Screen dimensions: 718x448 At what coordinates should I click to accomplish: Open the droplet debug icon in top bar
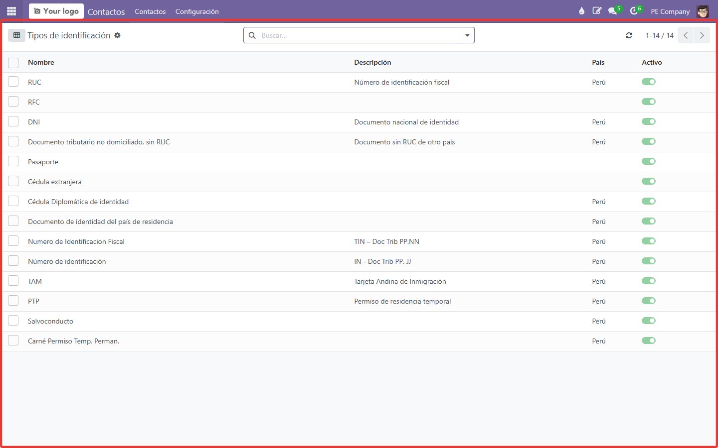[x=581, y=11]
